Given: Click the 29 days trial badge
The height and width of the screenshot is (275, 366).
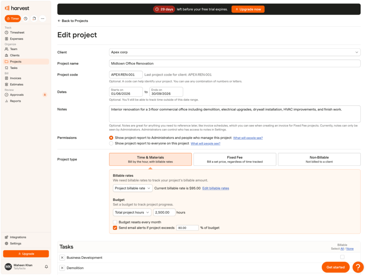Looking at the screenshot, I should (164, 9).
